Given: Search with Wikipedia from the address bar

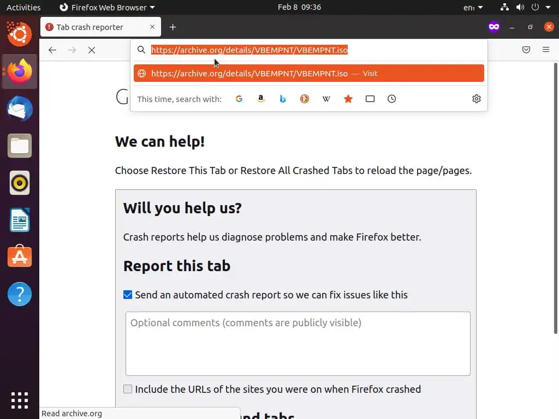Looking at the screenshot, I should [326, 99].
